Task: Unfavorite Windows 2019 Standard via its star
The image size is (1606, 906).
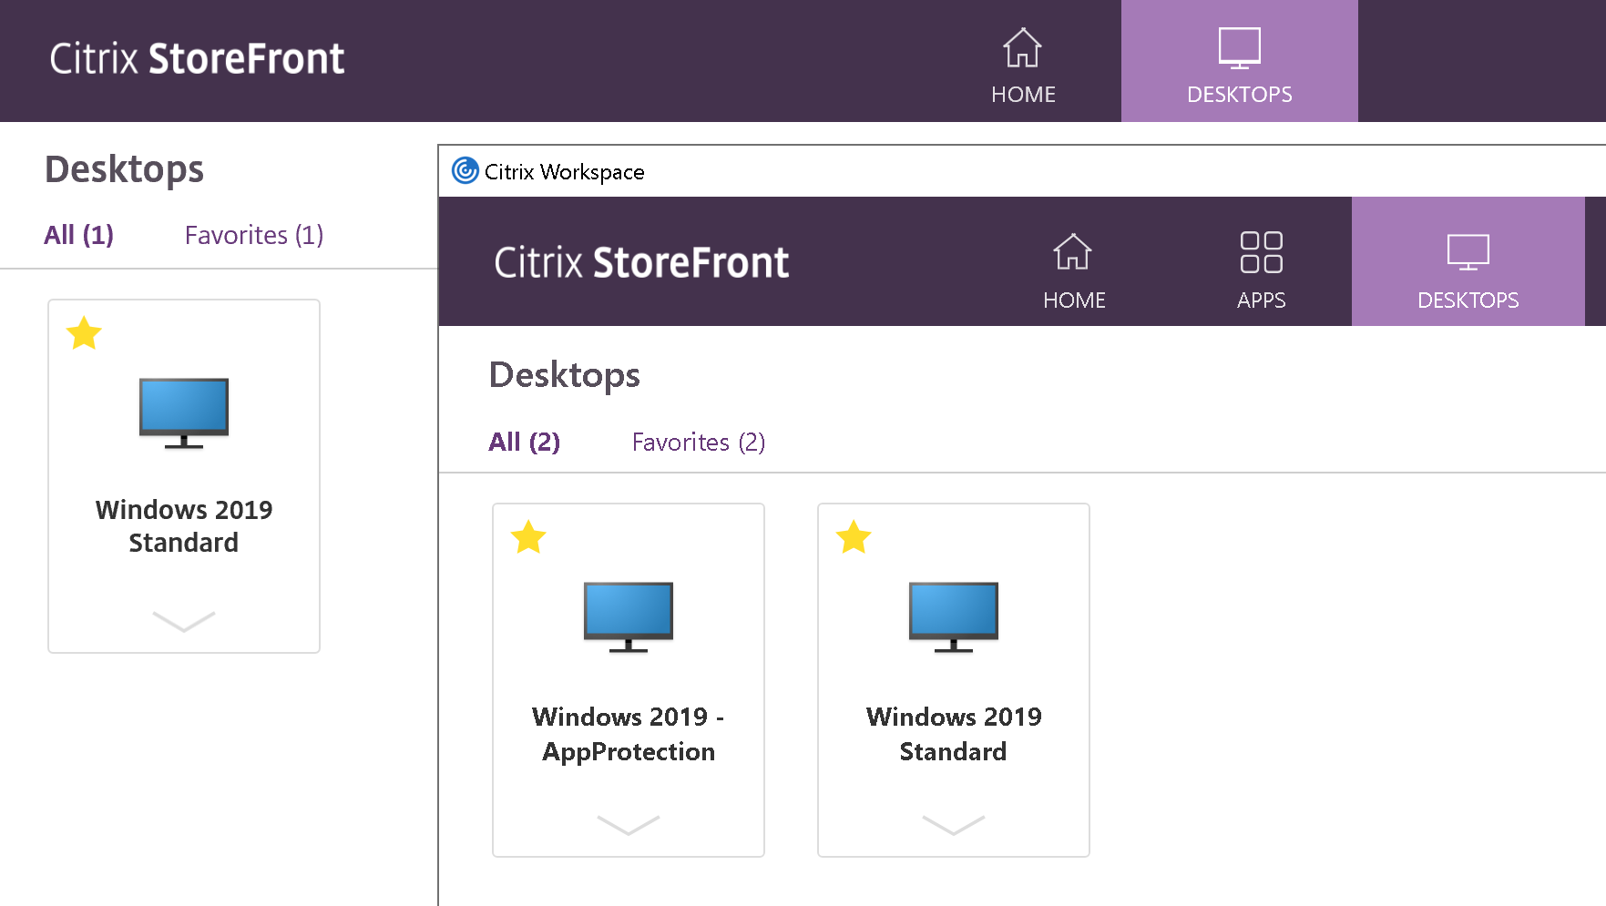Action: [x=854, y=538]
